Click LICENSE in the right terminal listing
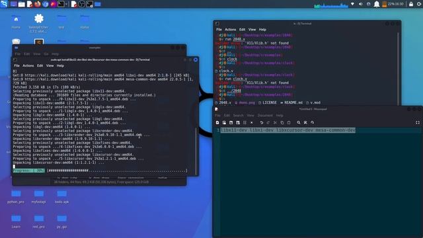423x238 pixels. pyautogui.click(x=267, y=102)
